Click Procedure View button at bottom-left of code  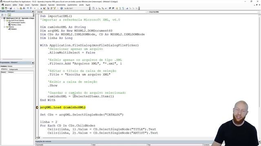tap(37, 138)
